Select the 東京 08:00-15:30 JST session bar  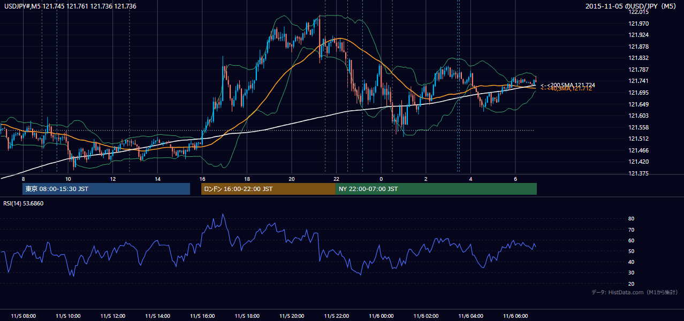107,189
